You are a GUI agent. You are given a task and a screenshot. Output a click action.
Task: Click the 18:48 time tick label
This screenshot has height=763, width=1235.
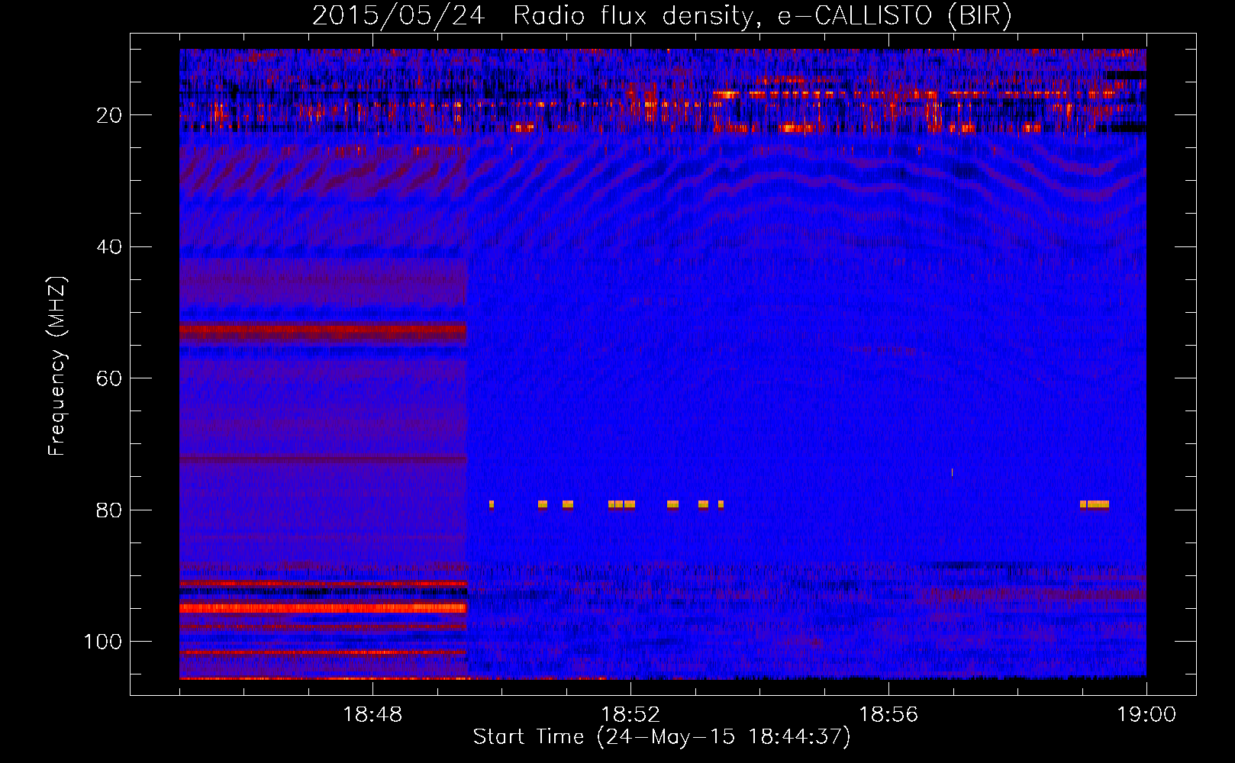click(372, 715)
